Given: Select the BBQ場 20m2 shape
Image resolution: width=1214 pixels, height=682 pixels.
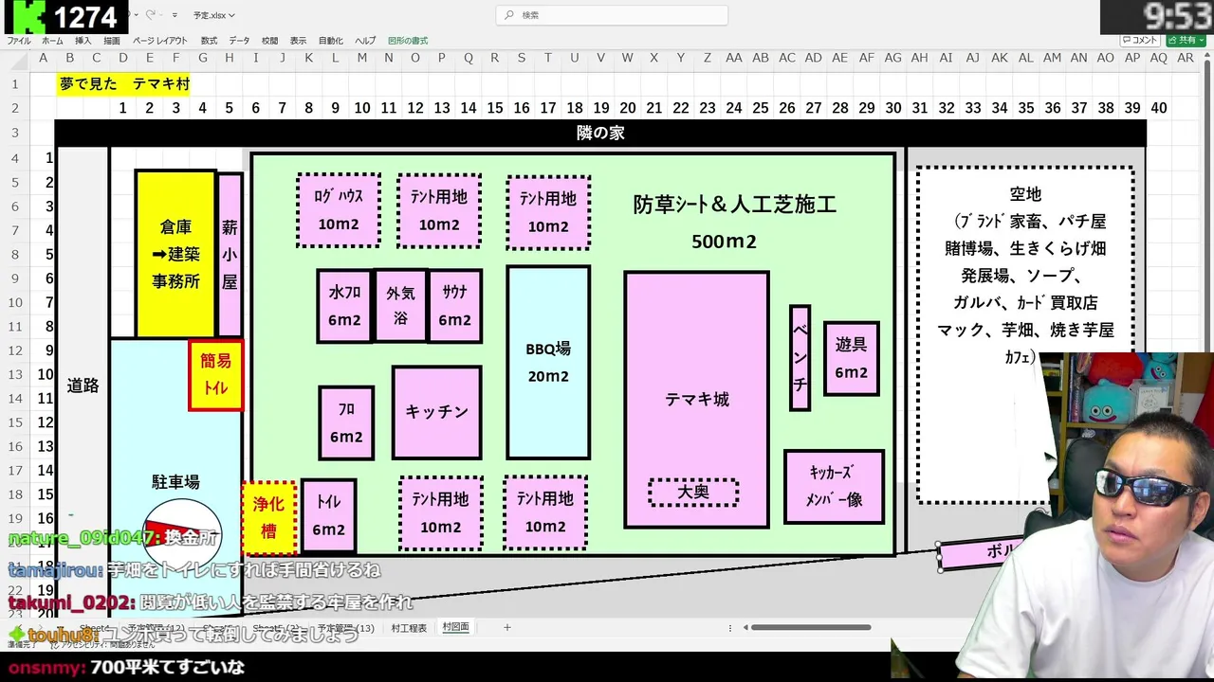Looking at the screenshot, I should (x=548, y=363).
